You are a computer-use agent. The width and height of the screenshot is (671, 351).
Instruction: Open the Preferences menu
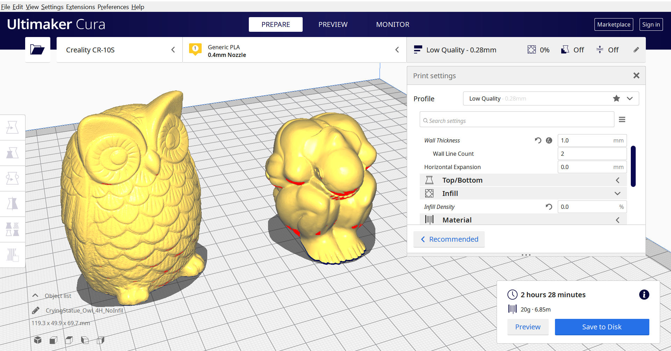click(113, 7)
